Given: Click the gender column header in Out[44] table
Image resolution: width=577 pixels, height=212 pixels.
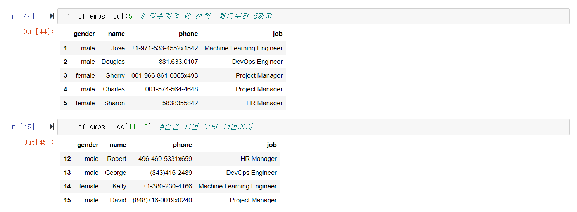Looking at the screenshot, I should pyautogui.click(x=84, y=34).
